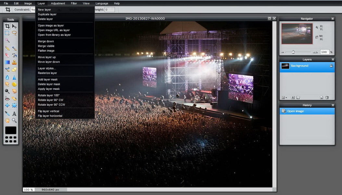Select the Brush tool
Screen dimensions: 342x195
(x=14, y=48)
